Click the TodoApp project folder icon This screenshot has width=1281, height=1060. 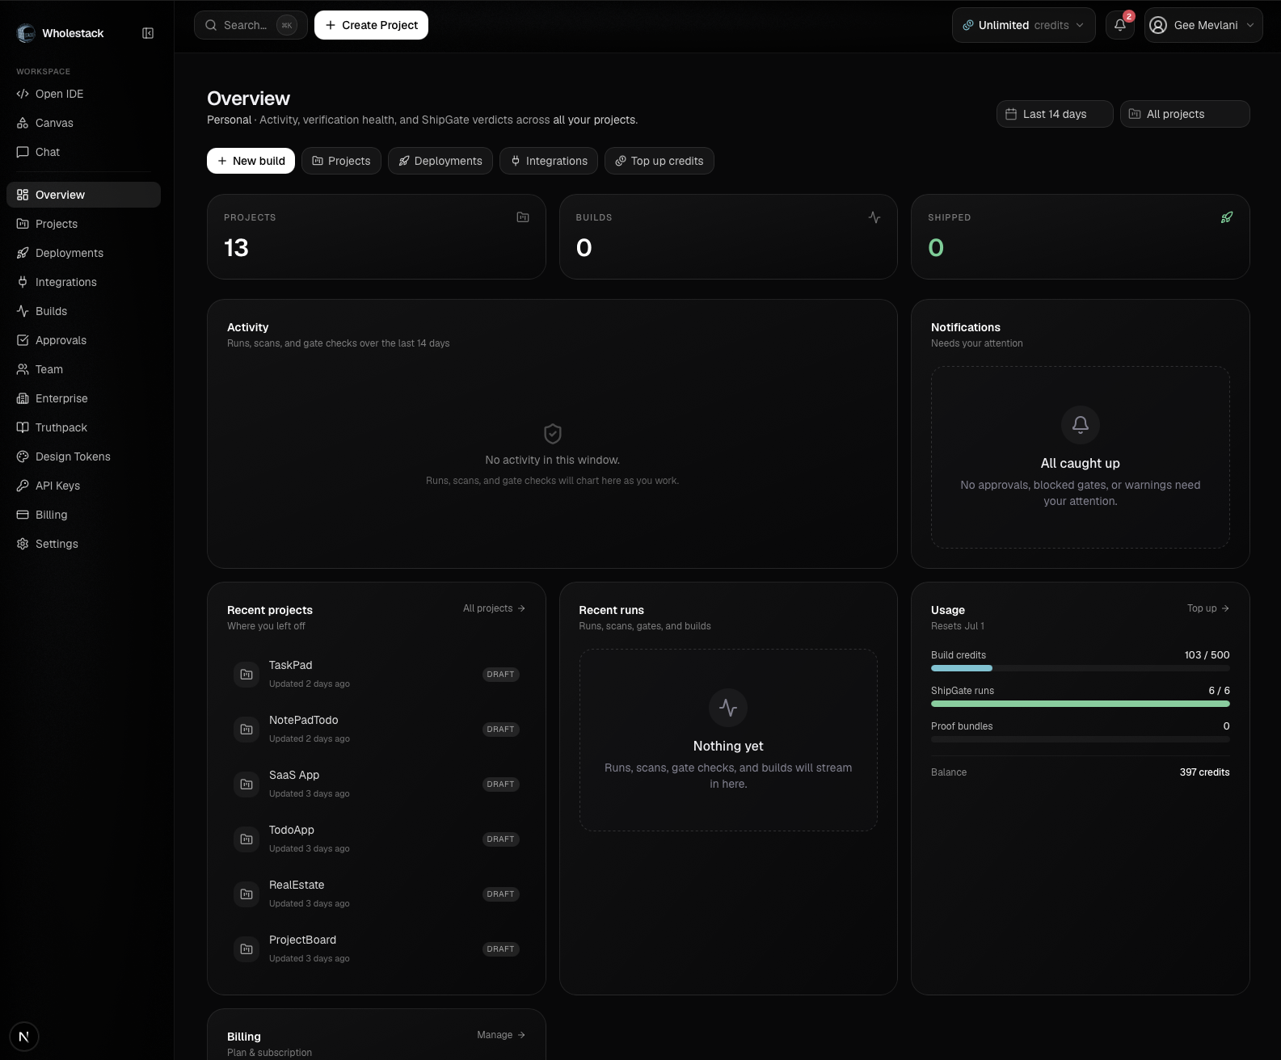tap(247, 839)
